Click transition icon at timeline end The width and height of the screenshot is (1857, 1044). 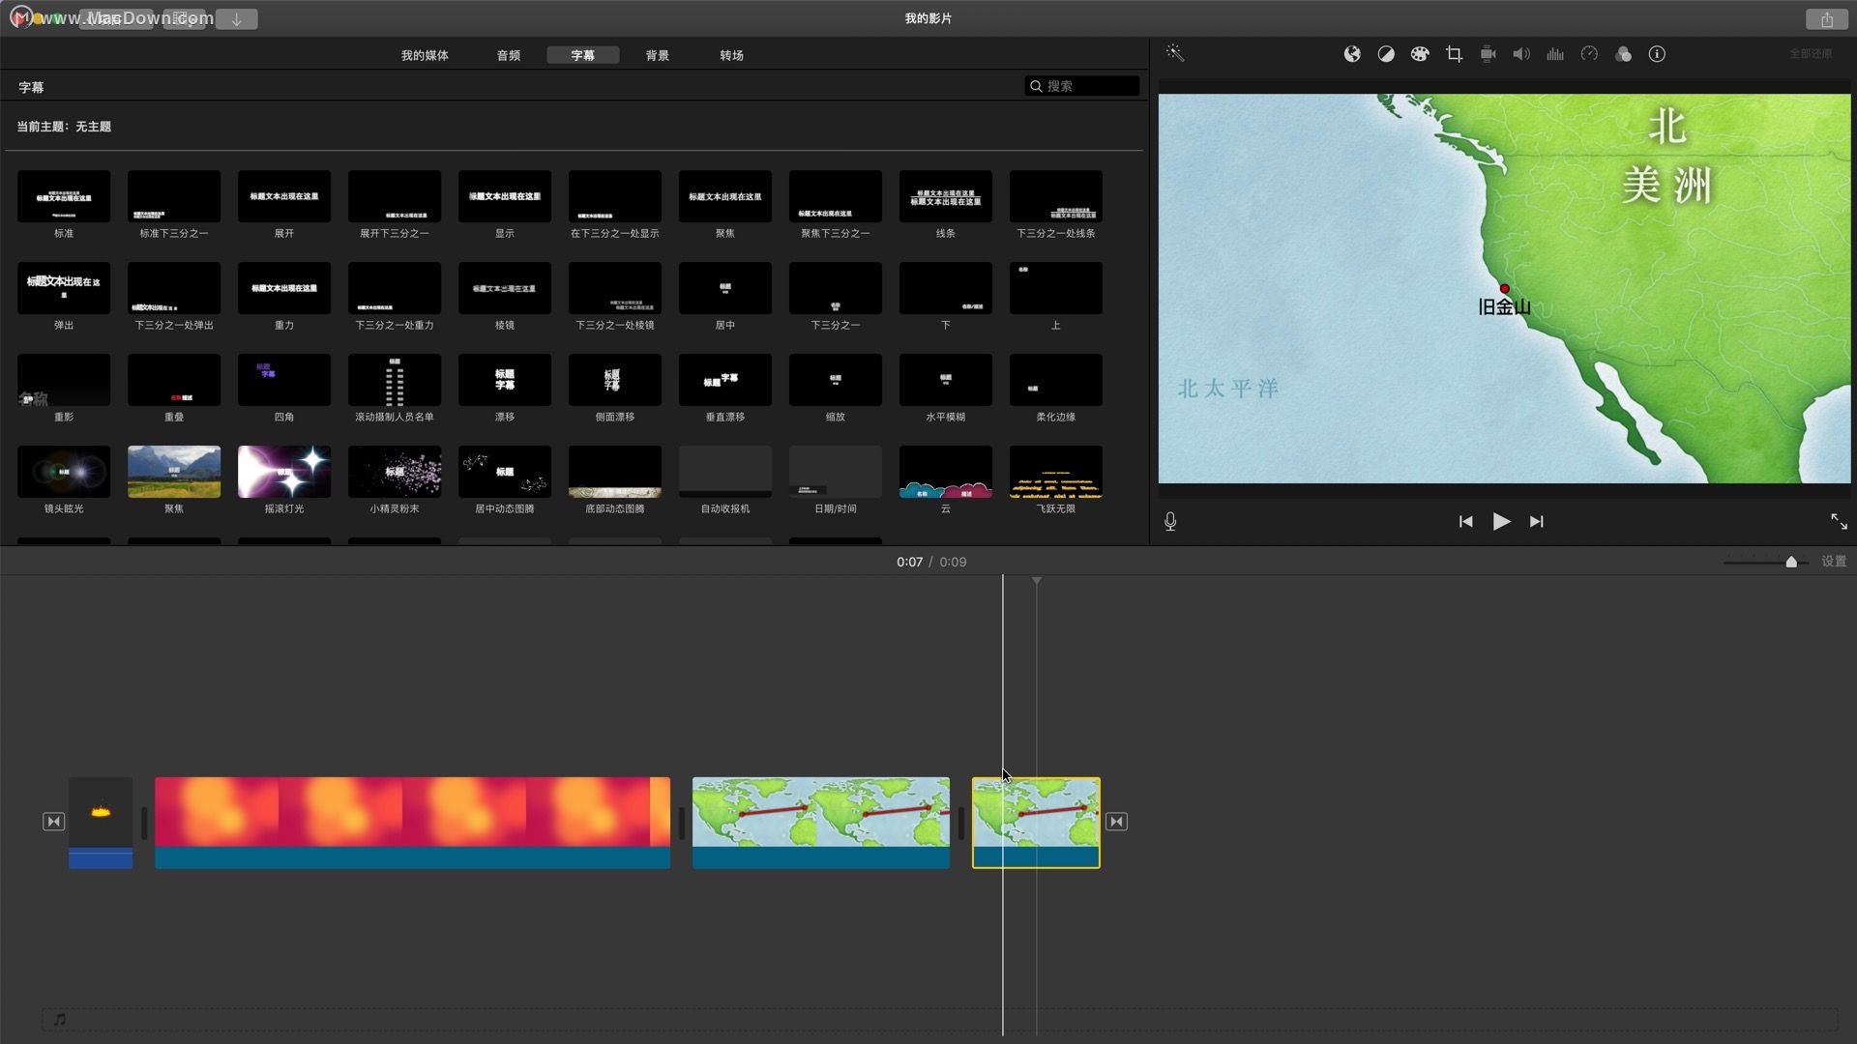tap(1116, 822)
